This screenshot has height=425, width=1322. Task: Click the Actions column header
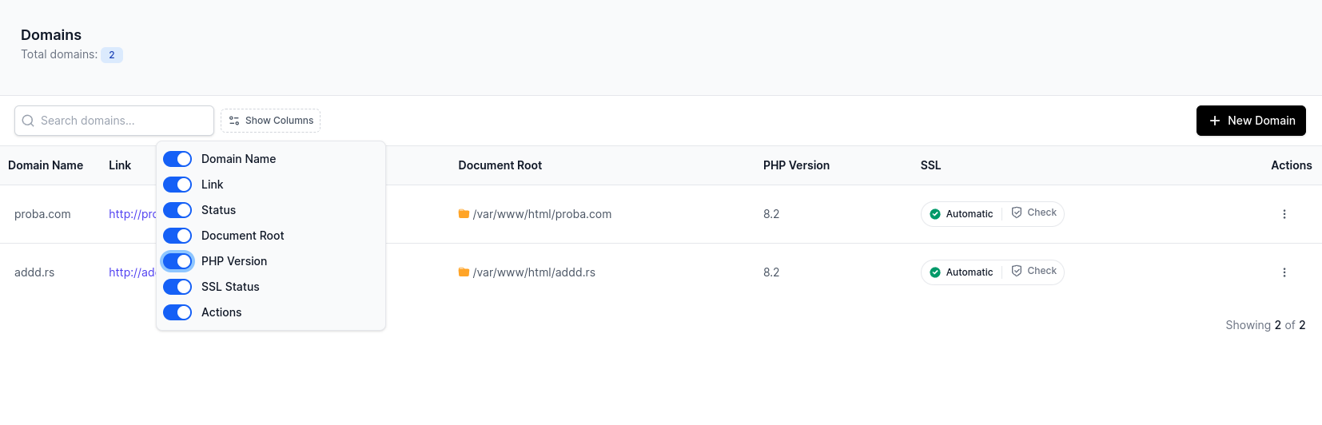(1292, 165)
